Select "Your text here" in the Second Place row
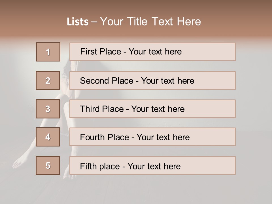The width and height of the screenshot is (272, 204). (167, 81)
